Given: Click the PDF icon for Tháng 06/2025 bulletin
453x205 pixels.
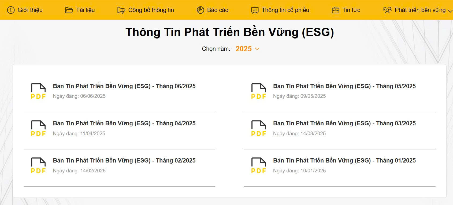Looking at the screenshot, I should click(38, 91).
